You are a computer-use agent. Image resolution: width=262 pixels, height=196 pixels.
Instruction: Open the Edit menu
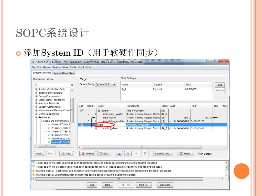(x=39, y=67)
